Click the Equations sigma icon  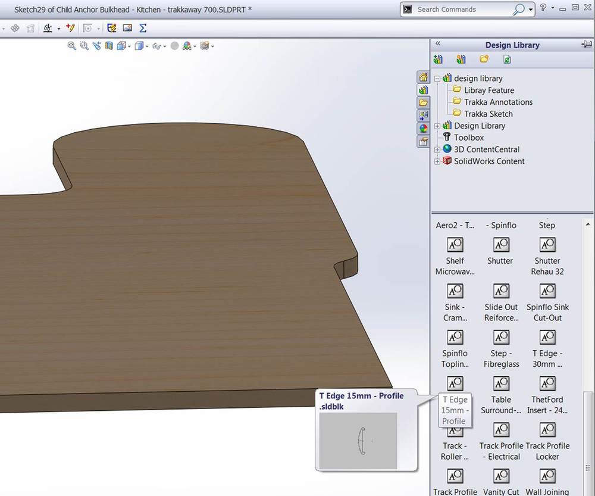coord(143,28)
